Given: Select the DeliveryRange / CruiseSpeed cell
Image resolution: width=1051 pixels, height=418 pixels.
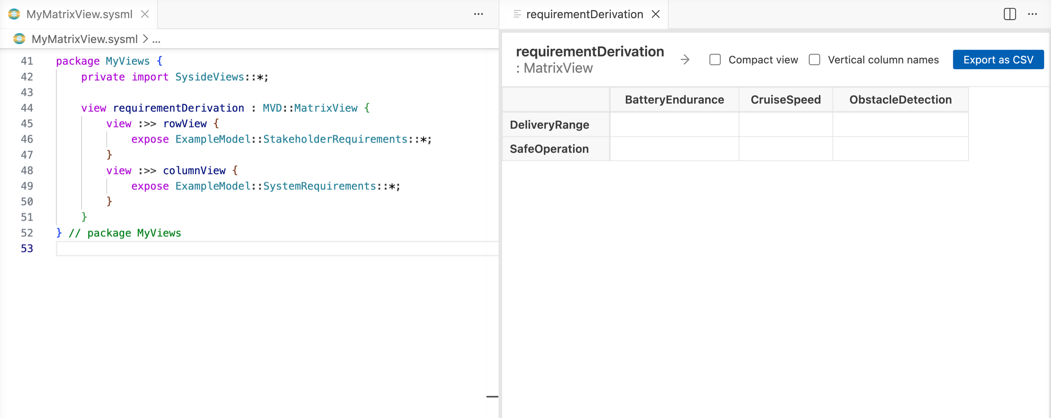Looking at the screenshot, I should pos(786,125).
